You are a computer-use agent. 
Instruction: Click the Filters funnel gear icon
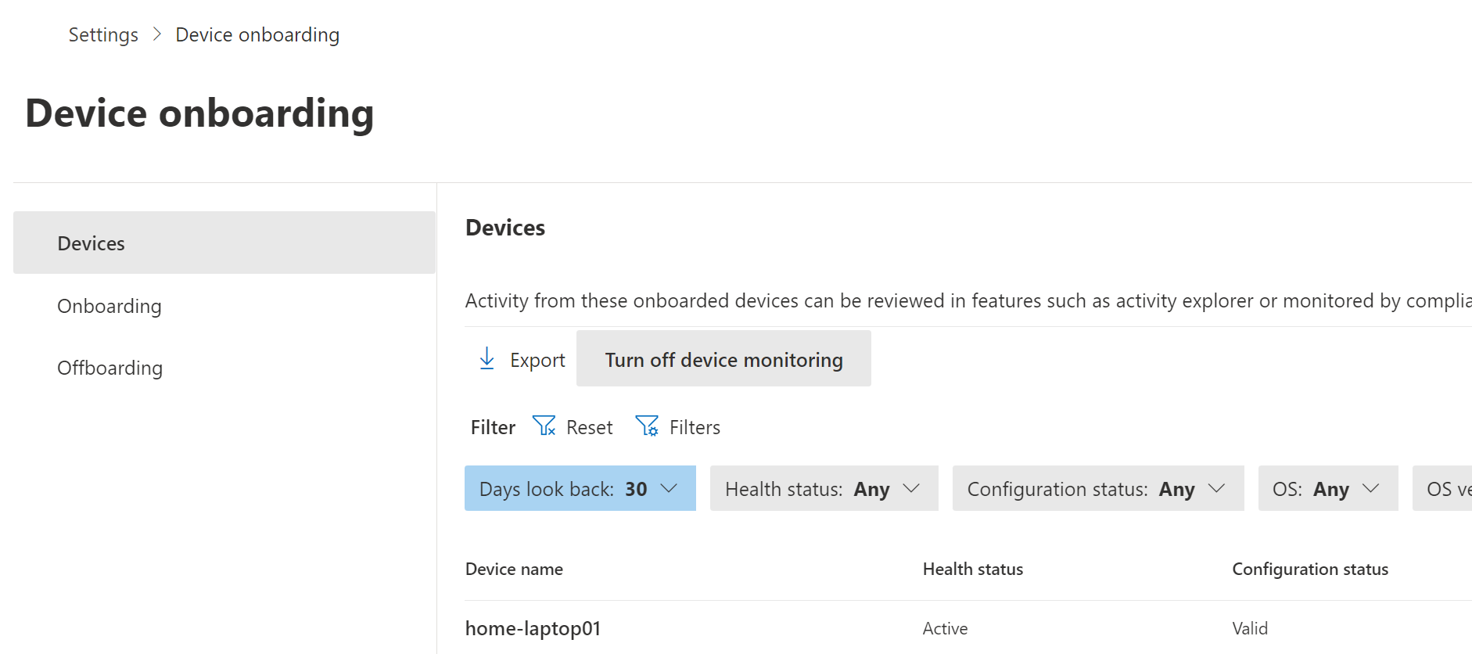[647, 426]
